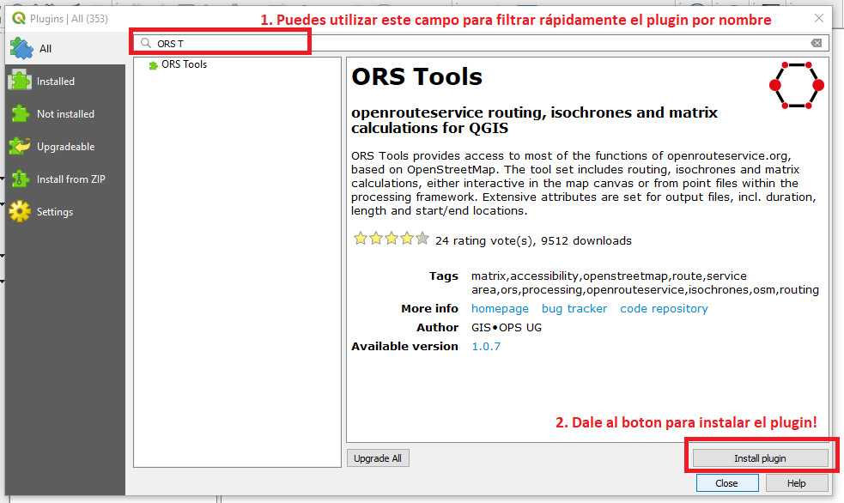Switch to the Not installed tab
The height and width of the screenshot is (503, 844).
(x=65, y=114)
